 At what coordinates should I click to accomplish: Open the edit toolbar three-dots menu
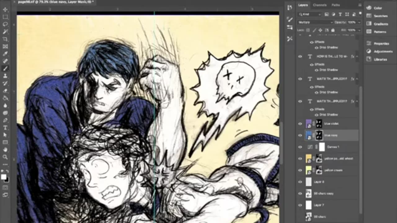coord(5,164)
